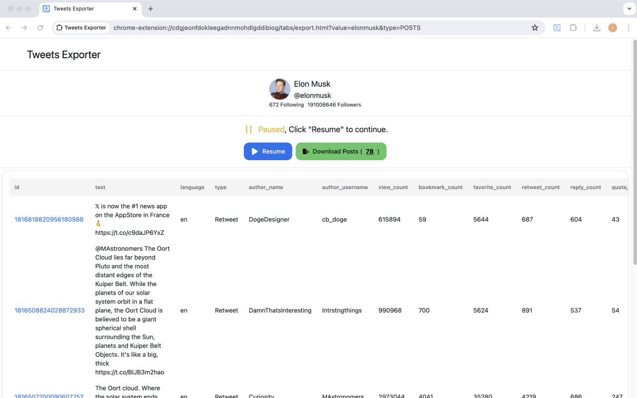Viewport: 637px width, 398px height.
Task: Click 'Retweet' type in DogeDesigner row
Action: (x=226, y=219)
